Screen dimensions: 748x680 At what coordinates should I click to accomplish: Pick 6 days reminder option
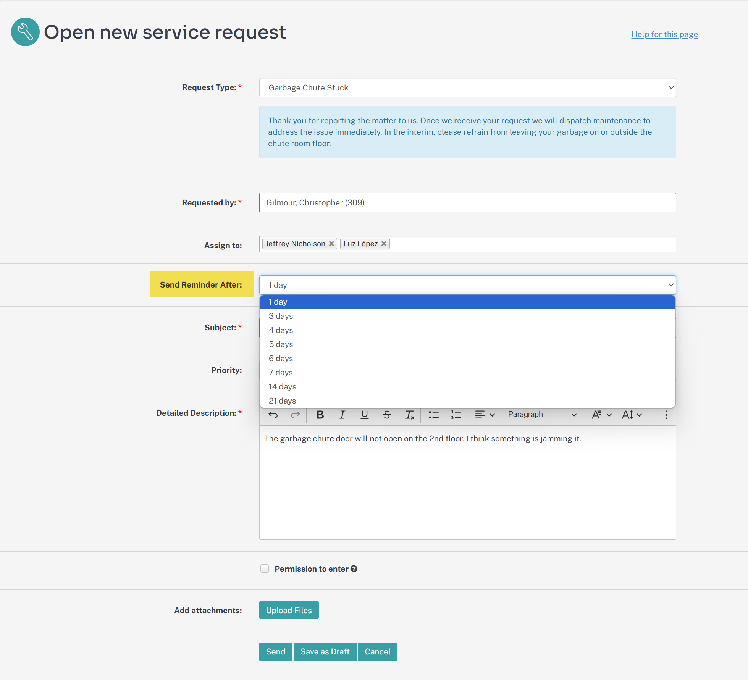point(467,359)
